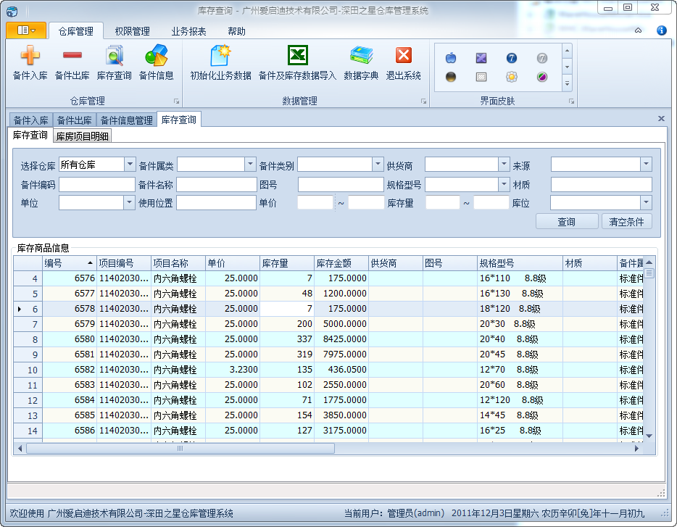The image size is (677, 527).
Task: Step the skin gallery down one row
Action: click(x=568, y=67)
